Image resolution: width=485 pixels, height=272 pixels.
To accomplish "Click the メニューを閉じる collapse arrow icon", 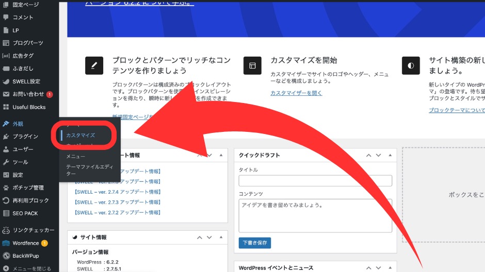I will click(x=6, y=268).
